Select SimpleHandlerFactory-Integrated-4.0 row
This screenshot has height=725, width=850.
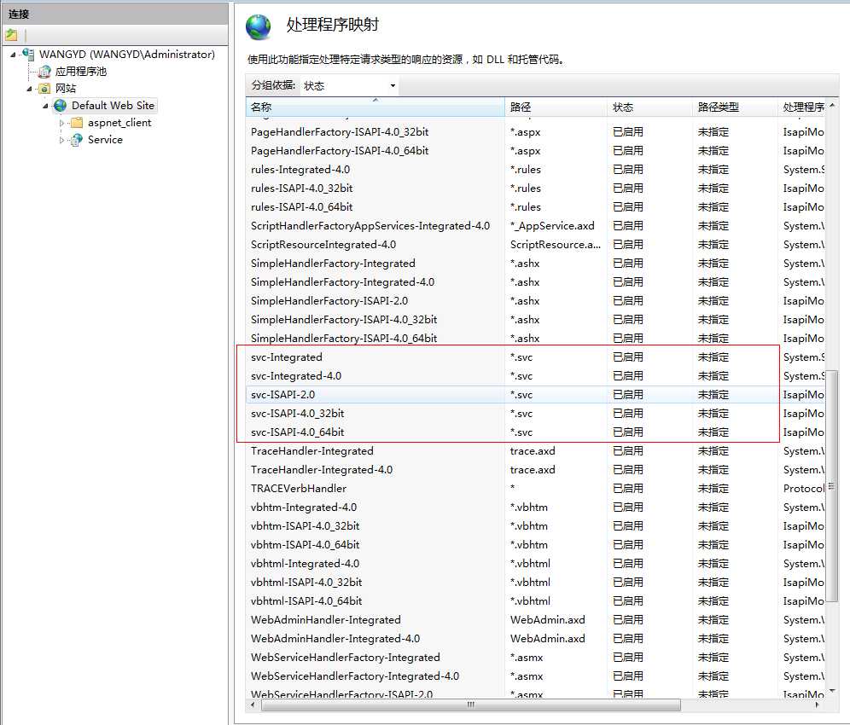[535, 282]
